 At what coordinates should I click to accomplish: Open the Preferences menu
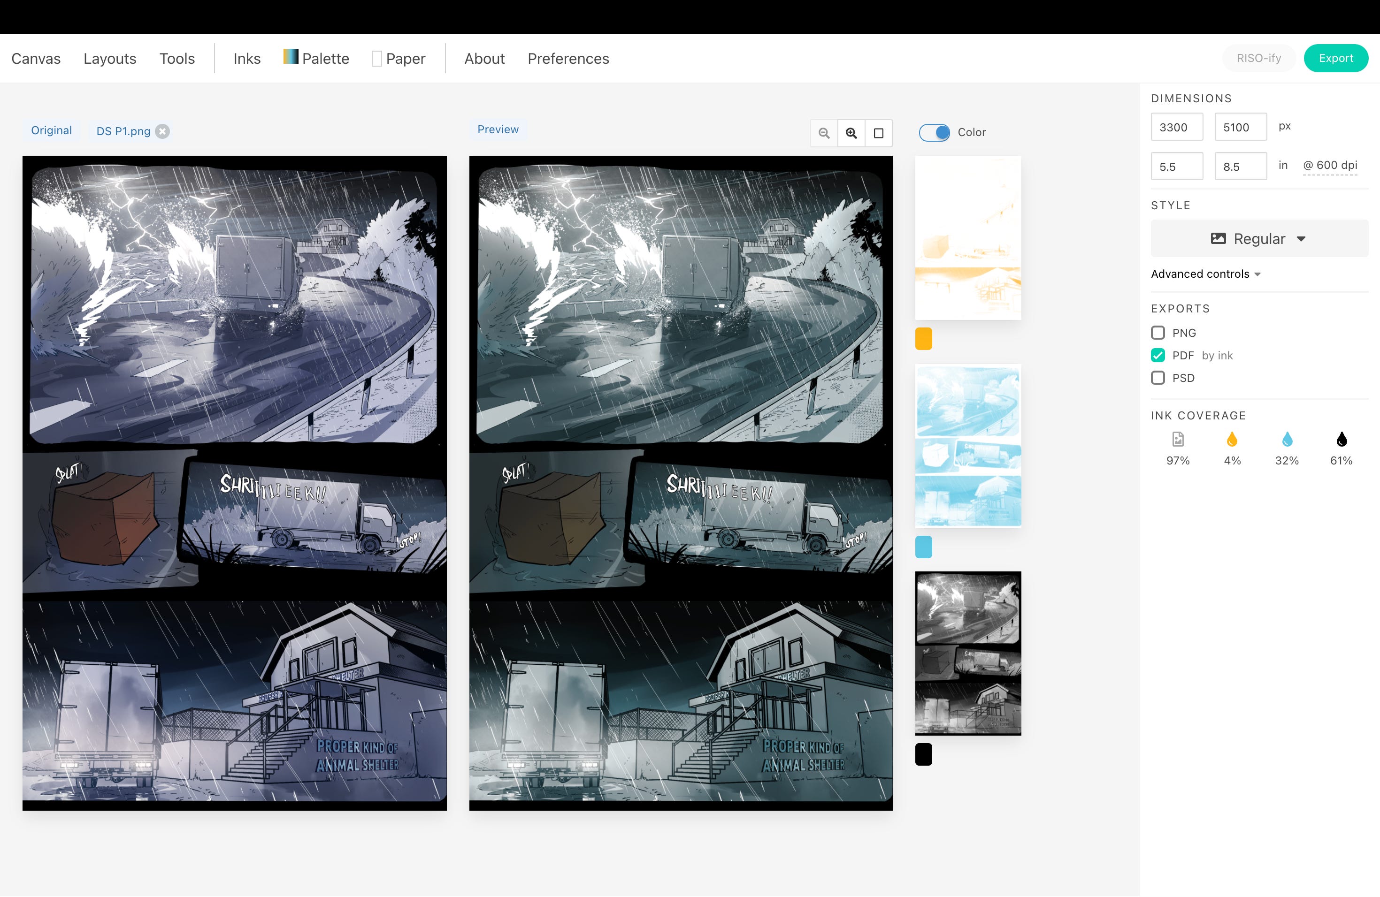(x=567, y=59)
